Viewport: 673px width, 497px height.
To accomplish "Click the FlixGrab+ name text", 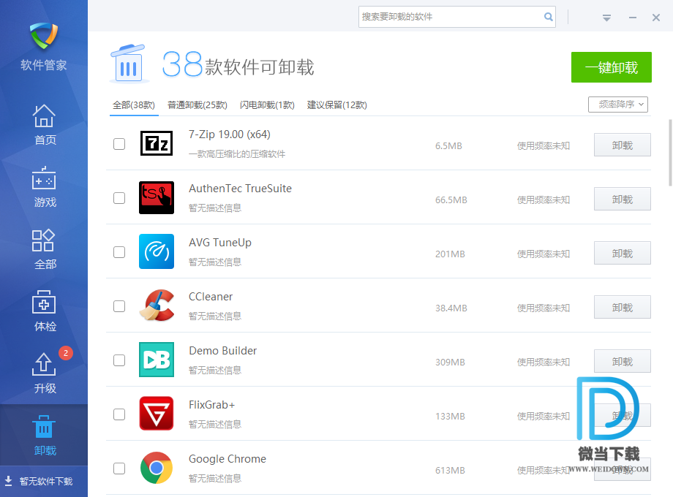I will coord(212,405).
